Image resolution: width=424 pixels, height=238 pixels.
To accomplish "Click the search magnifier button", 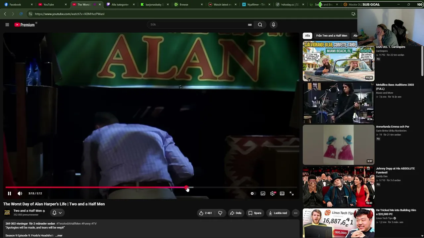I will pos(260,24).
